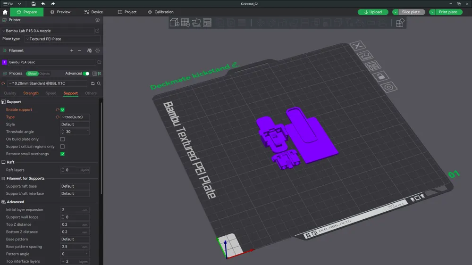This screenshot has width=472, height=265.
Task: Open the Plate type dropdown
Action: pos(63,39)
